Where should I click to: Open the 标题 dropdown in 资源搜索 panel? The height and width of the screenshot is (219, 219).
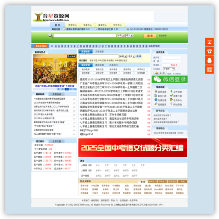pos(123,56)
